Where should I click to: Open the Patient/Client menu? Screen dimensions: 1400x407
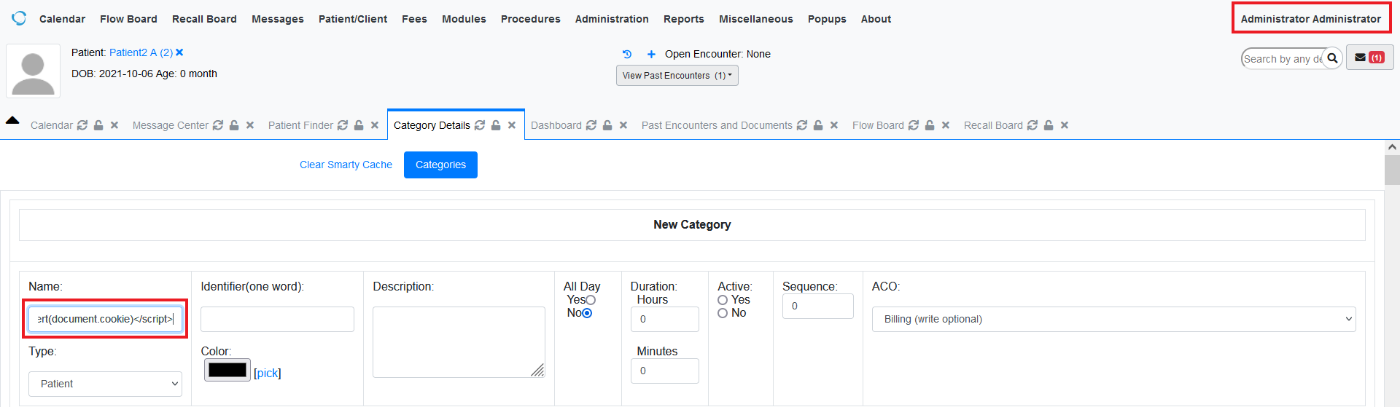pyautogui.click(x=353, y=19)
